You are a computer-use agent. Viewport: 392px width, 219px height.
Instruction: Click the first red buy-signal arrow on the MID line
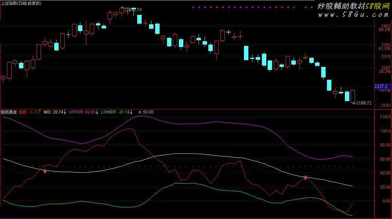point(45,171)
